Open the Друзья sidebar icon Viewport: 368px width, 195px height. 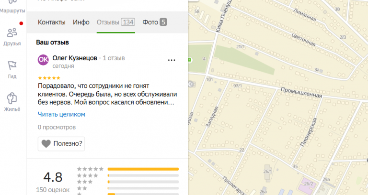pos(12,33)
